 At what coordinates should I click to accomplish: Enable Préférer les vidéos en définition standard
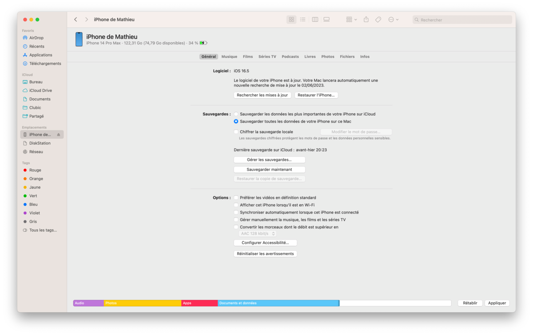[236, 198]
